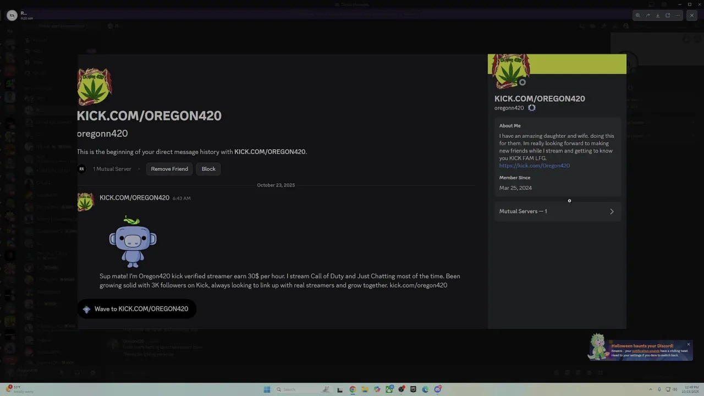This screenshot has width=704, height=396.
Task: Click the Wumpus waving sticker in the message
Action: point(133,241)
